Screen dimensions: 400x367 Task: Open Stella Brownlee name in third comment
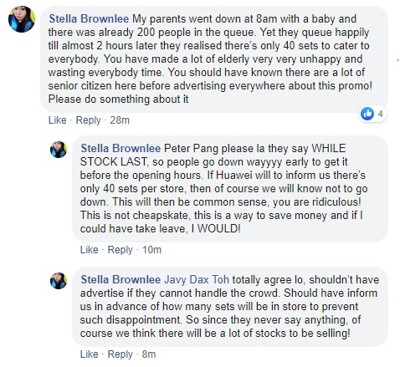pos(121,279)
